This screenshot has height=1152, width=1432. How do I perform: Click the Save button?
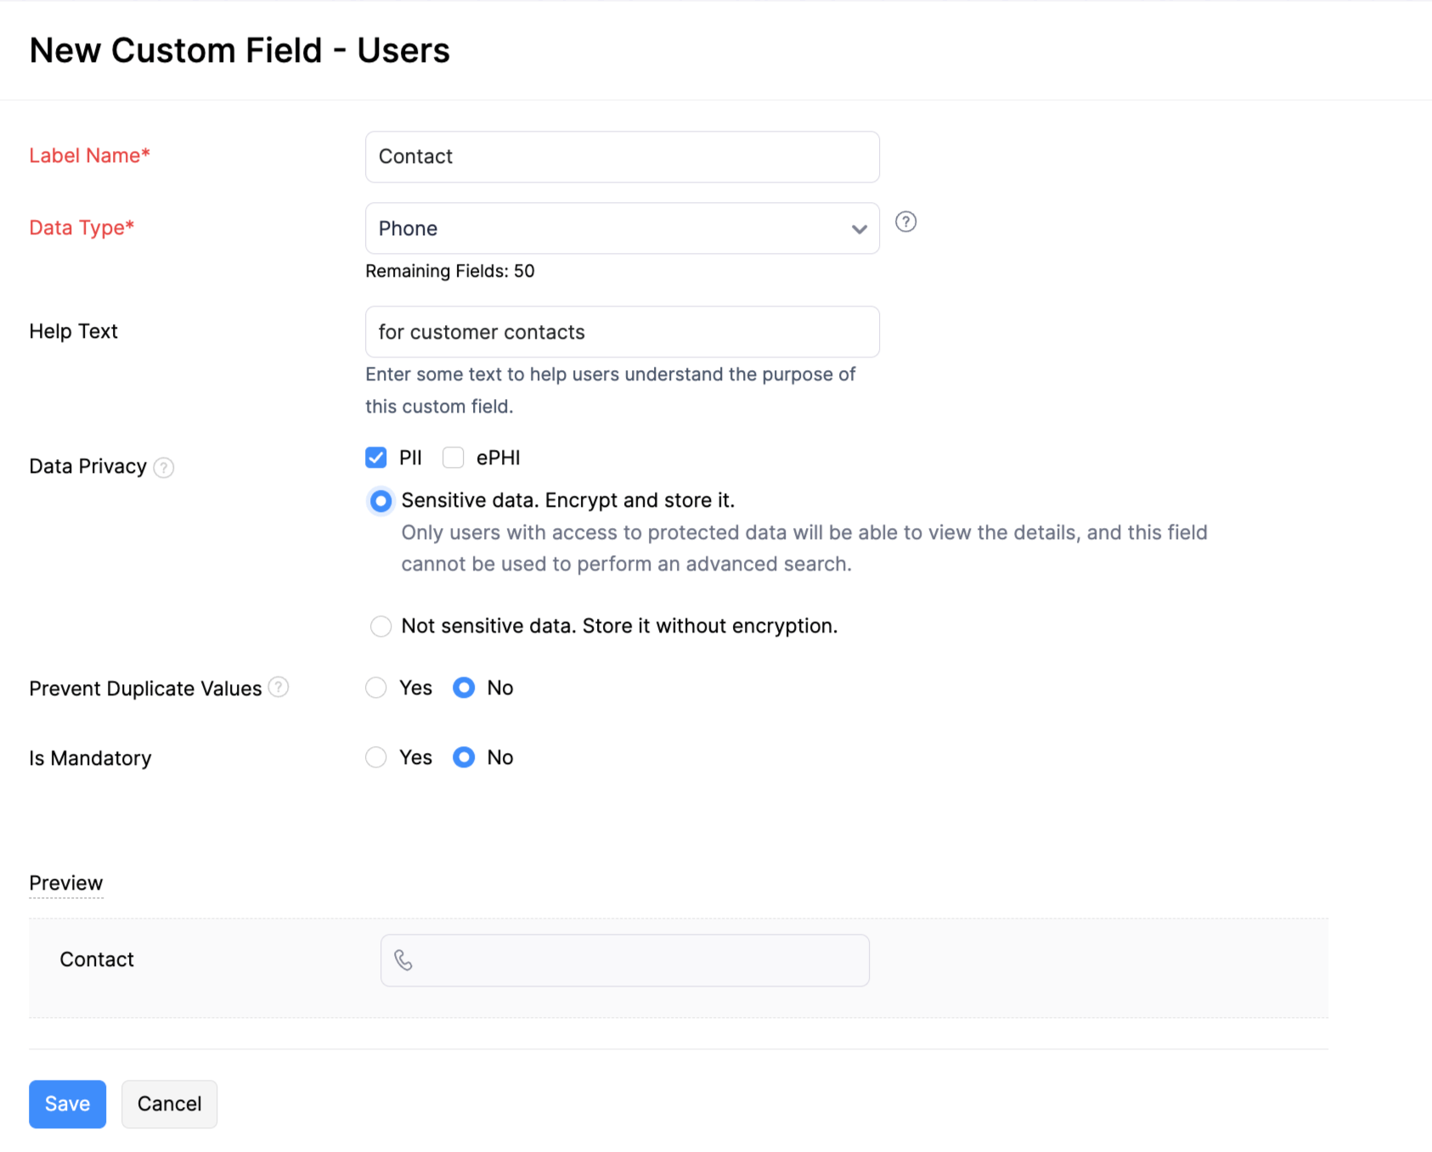(x=67, y=1104)
